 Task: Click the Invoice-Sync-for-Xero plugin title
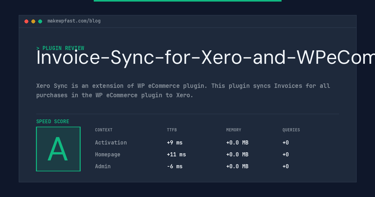(x=206, y=58)
